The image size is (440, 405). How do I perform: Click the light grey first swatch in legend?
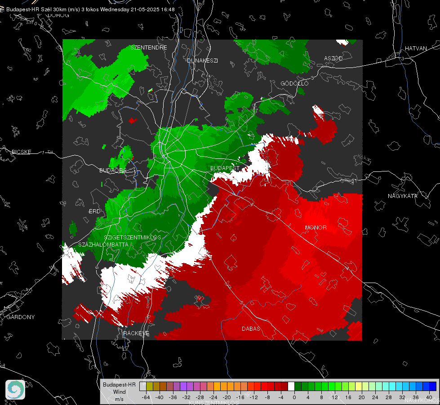143,386
